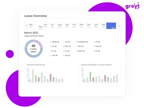Click the Leave Overview heading

point(35,16)
